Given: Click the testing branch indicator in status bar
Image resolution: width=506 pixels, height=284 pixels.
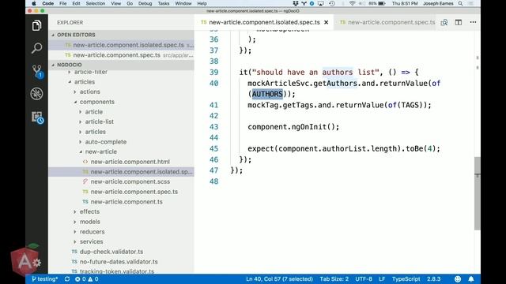Looking at the screenshot, I should pyautogui.click(x=45, y=278).
